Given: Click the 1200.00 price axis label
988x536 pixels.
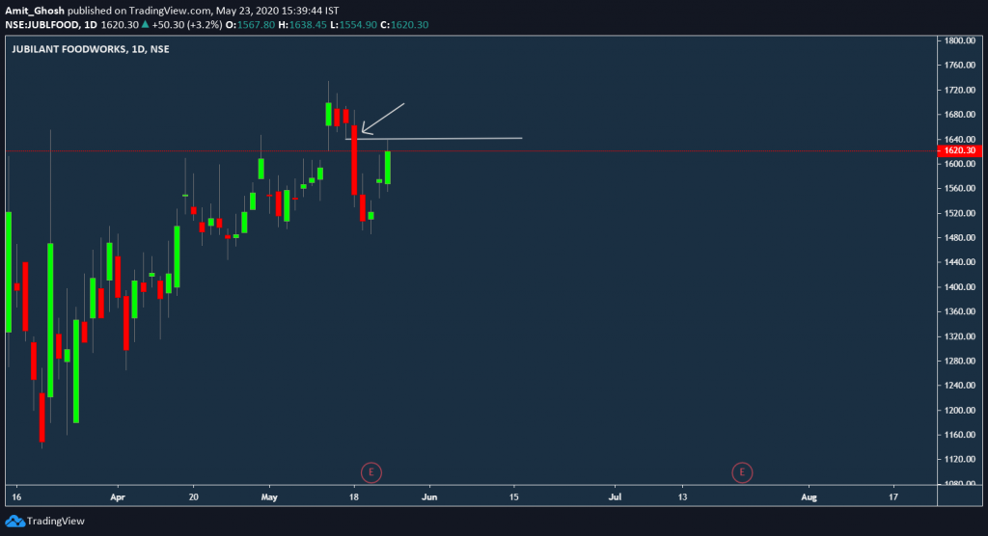Looking at the screenshot, I should (960, 410).
